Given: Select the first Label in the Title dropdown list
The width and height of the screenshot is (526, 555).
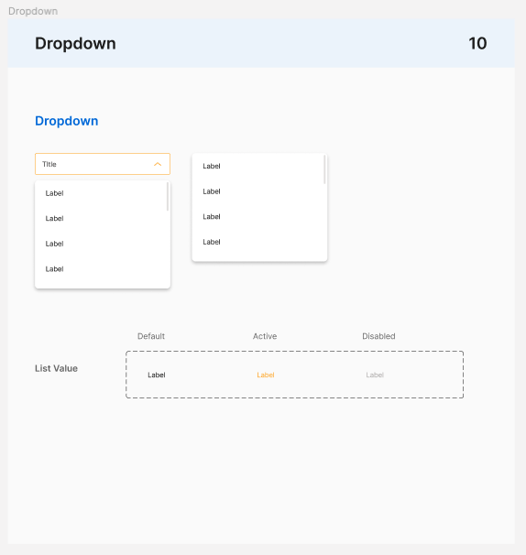Looking at the screenshot, I should [x=54, y=193].
